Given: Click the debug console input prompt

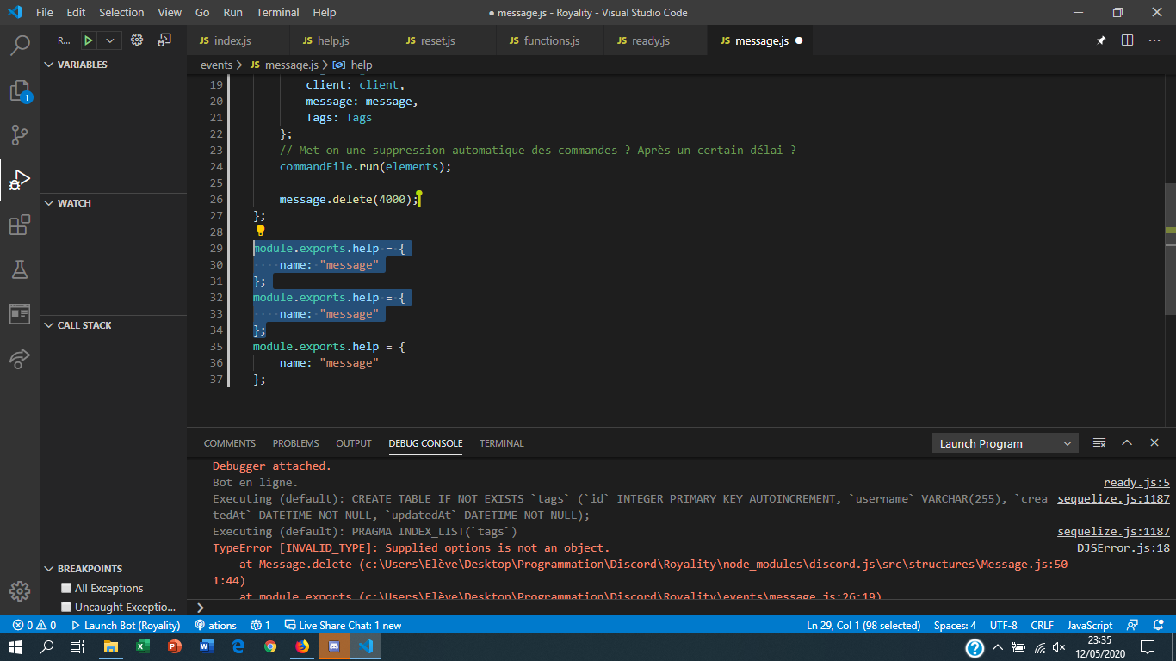Looking at the screenshot, I should point(680,607).
